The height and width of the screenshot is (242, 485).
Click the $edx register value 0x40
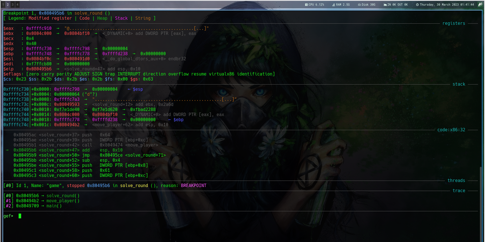[31, 44]
